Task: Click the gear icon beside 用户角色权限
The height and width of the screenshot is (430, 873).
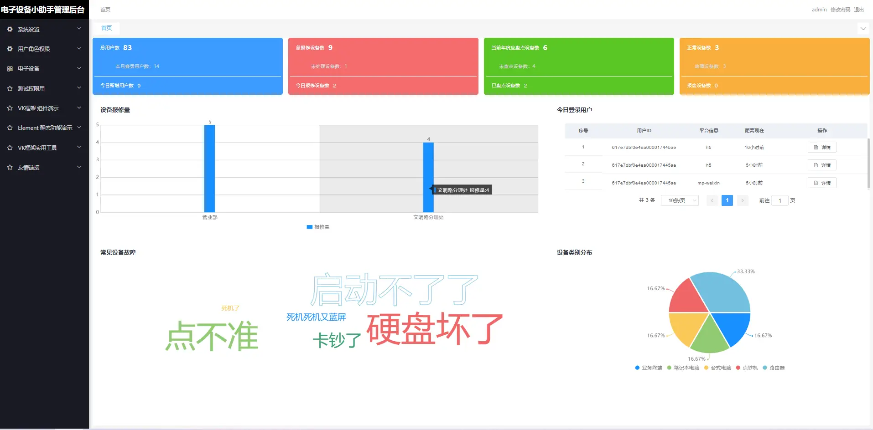Action: coord(10,49)
